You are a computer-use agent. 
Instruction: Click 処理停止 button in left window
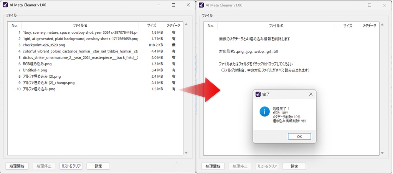click(44, 166)
